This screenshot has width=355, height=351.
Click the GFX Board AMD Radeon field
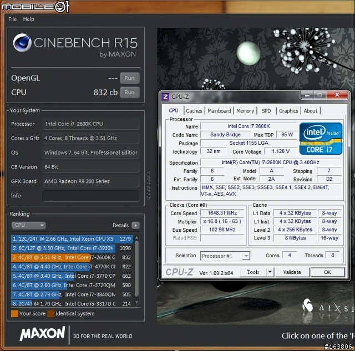pyautogui.click(x=90, y=181)
